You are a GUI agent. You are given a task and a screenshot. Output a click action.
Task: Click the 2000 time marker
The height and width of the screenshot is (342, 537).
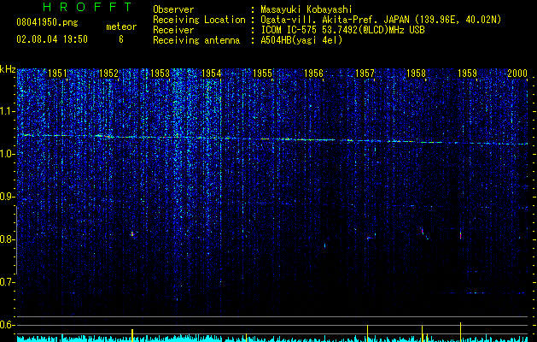pos(517,74)
